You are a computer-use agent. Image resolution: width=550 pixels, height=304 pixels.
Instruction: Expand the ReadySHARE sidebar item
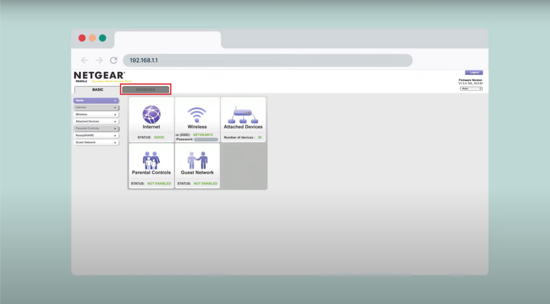coord(96,135)
